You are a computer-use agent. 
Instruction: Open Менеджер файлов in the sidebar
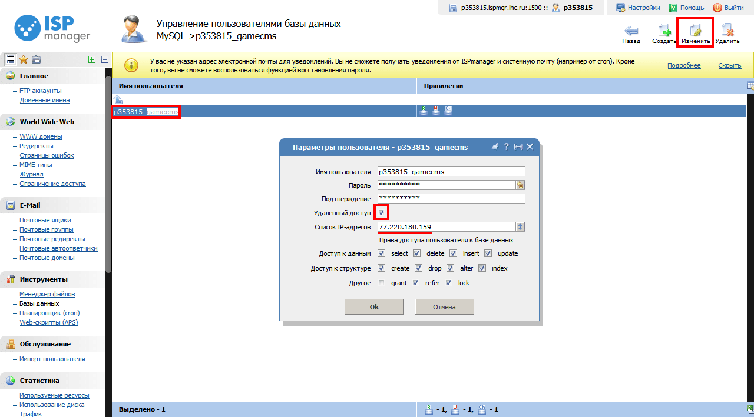[47, 294]
